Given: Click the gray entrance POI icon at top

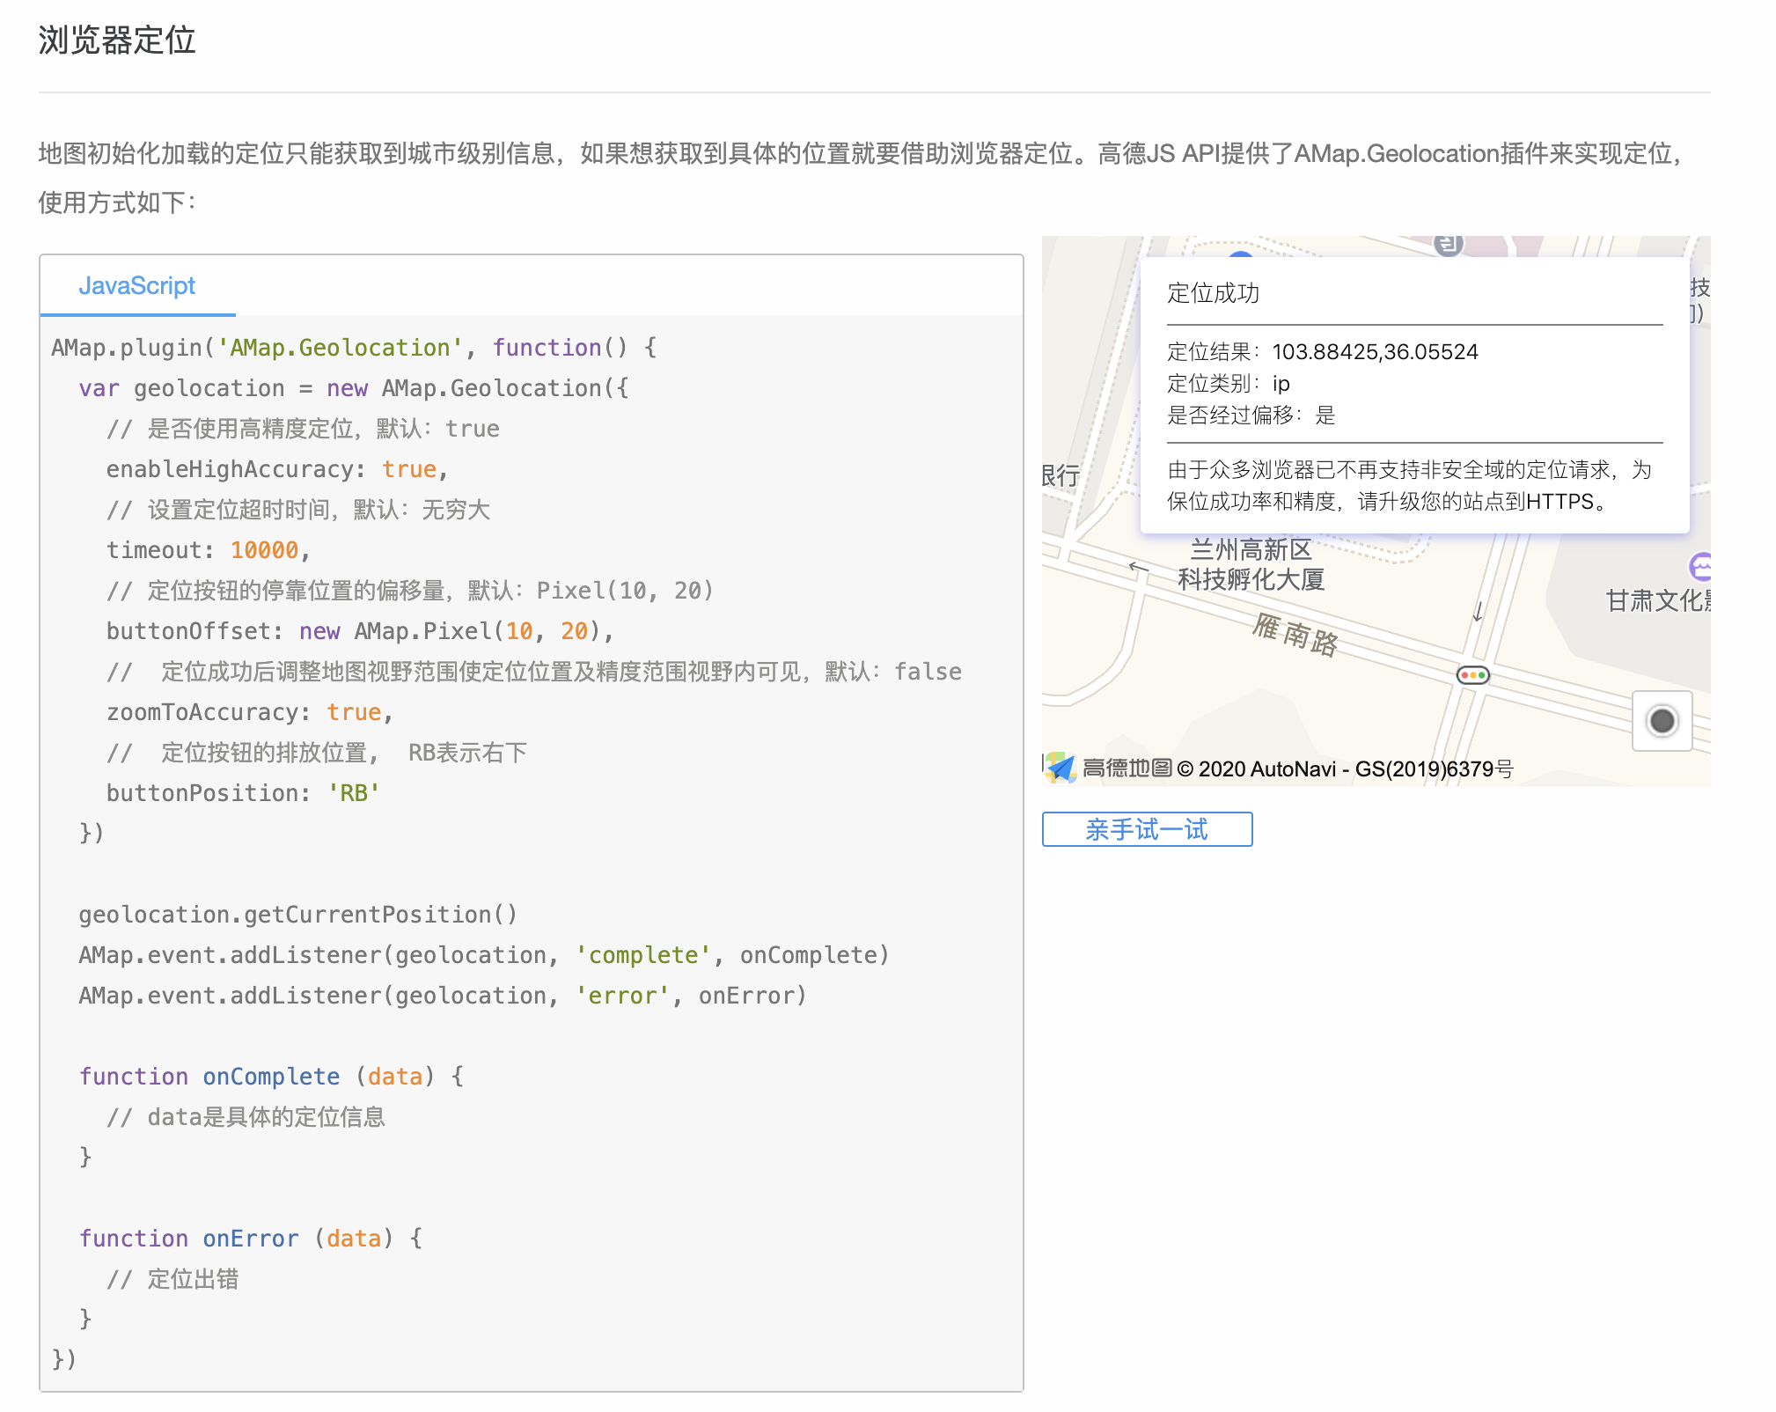Looking at the screenshot, I should (x=1448, y=243).
